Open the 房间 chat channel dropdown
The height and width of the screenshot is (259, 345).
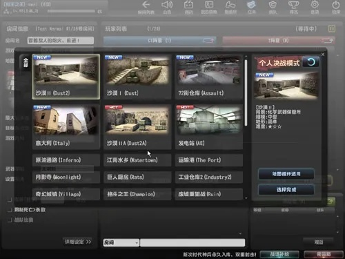pos(121,242)
